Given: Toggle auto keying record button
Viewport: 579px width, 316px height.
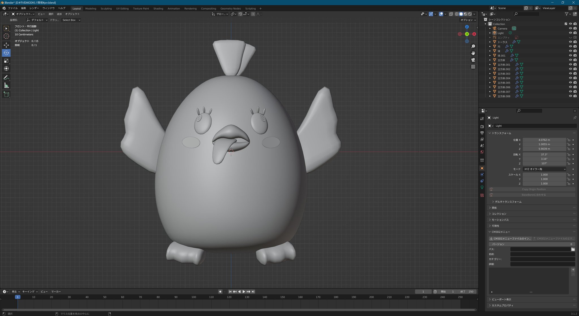Looking at the screenshot, I should click(220, 292).
